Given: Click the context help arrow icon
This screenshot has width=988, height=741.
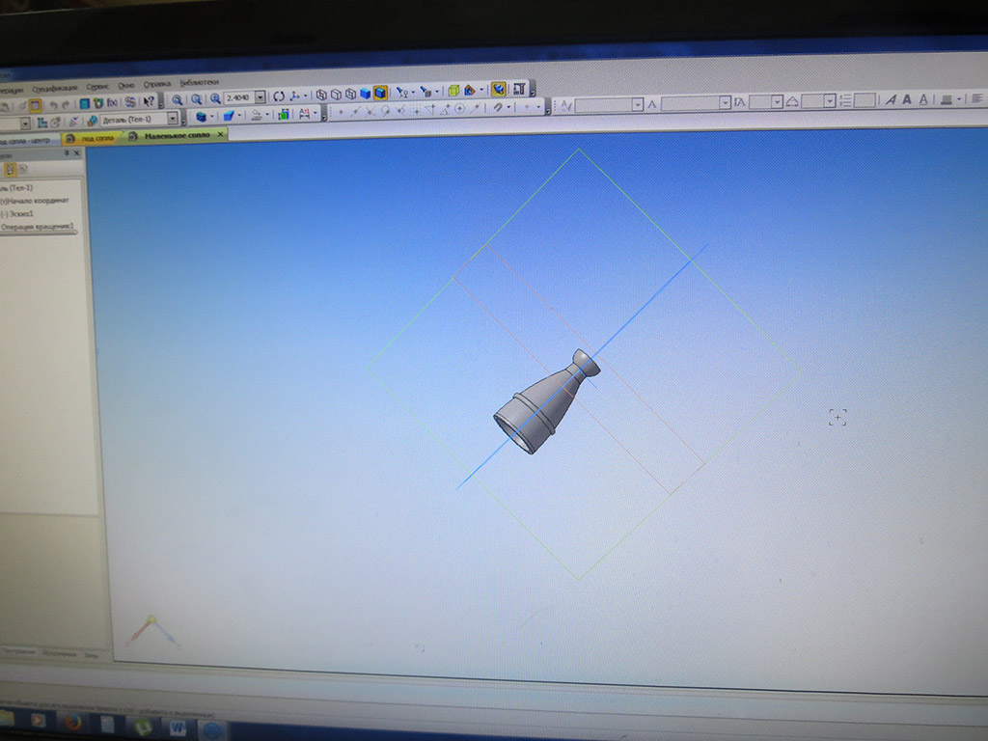Looking at the screenshot, I should coord(150,100).
